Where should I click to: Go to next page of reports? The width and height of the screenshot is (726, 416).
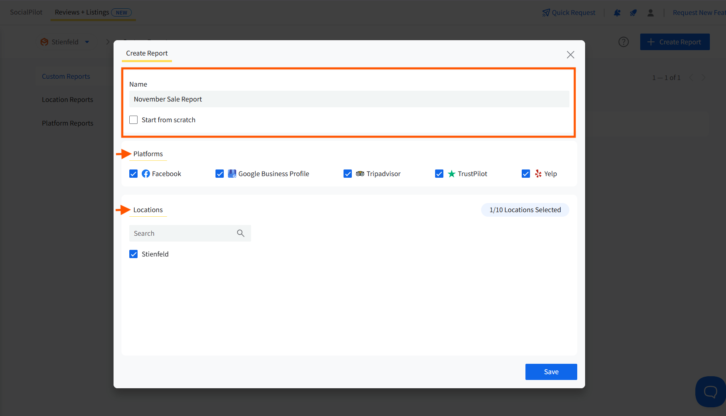point(703,77)
